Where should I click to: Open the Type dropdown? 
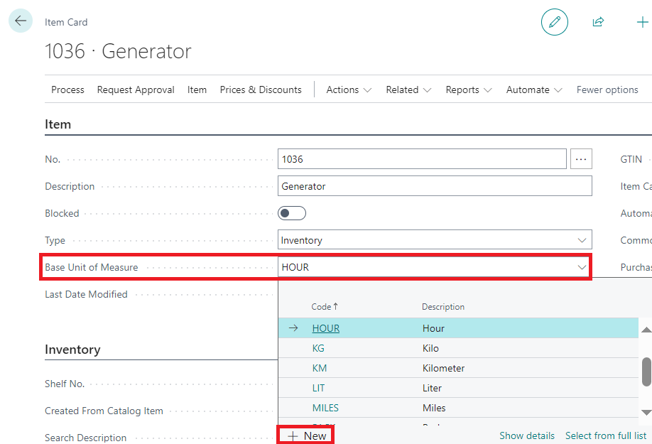coord(434,240)
